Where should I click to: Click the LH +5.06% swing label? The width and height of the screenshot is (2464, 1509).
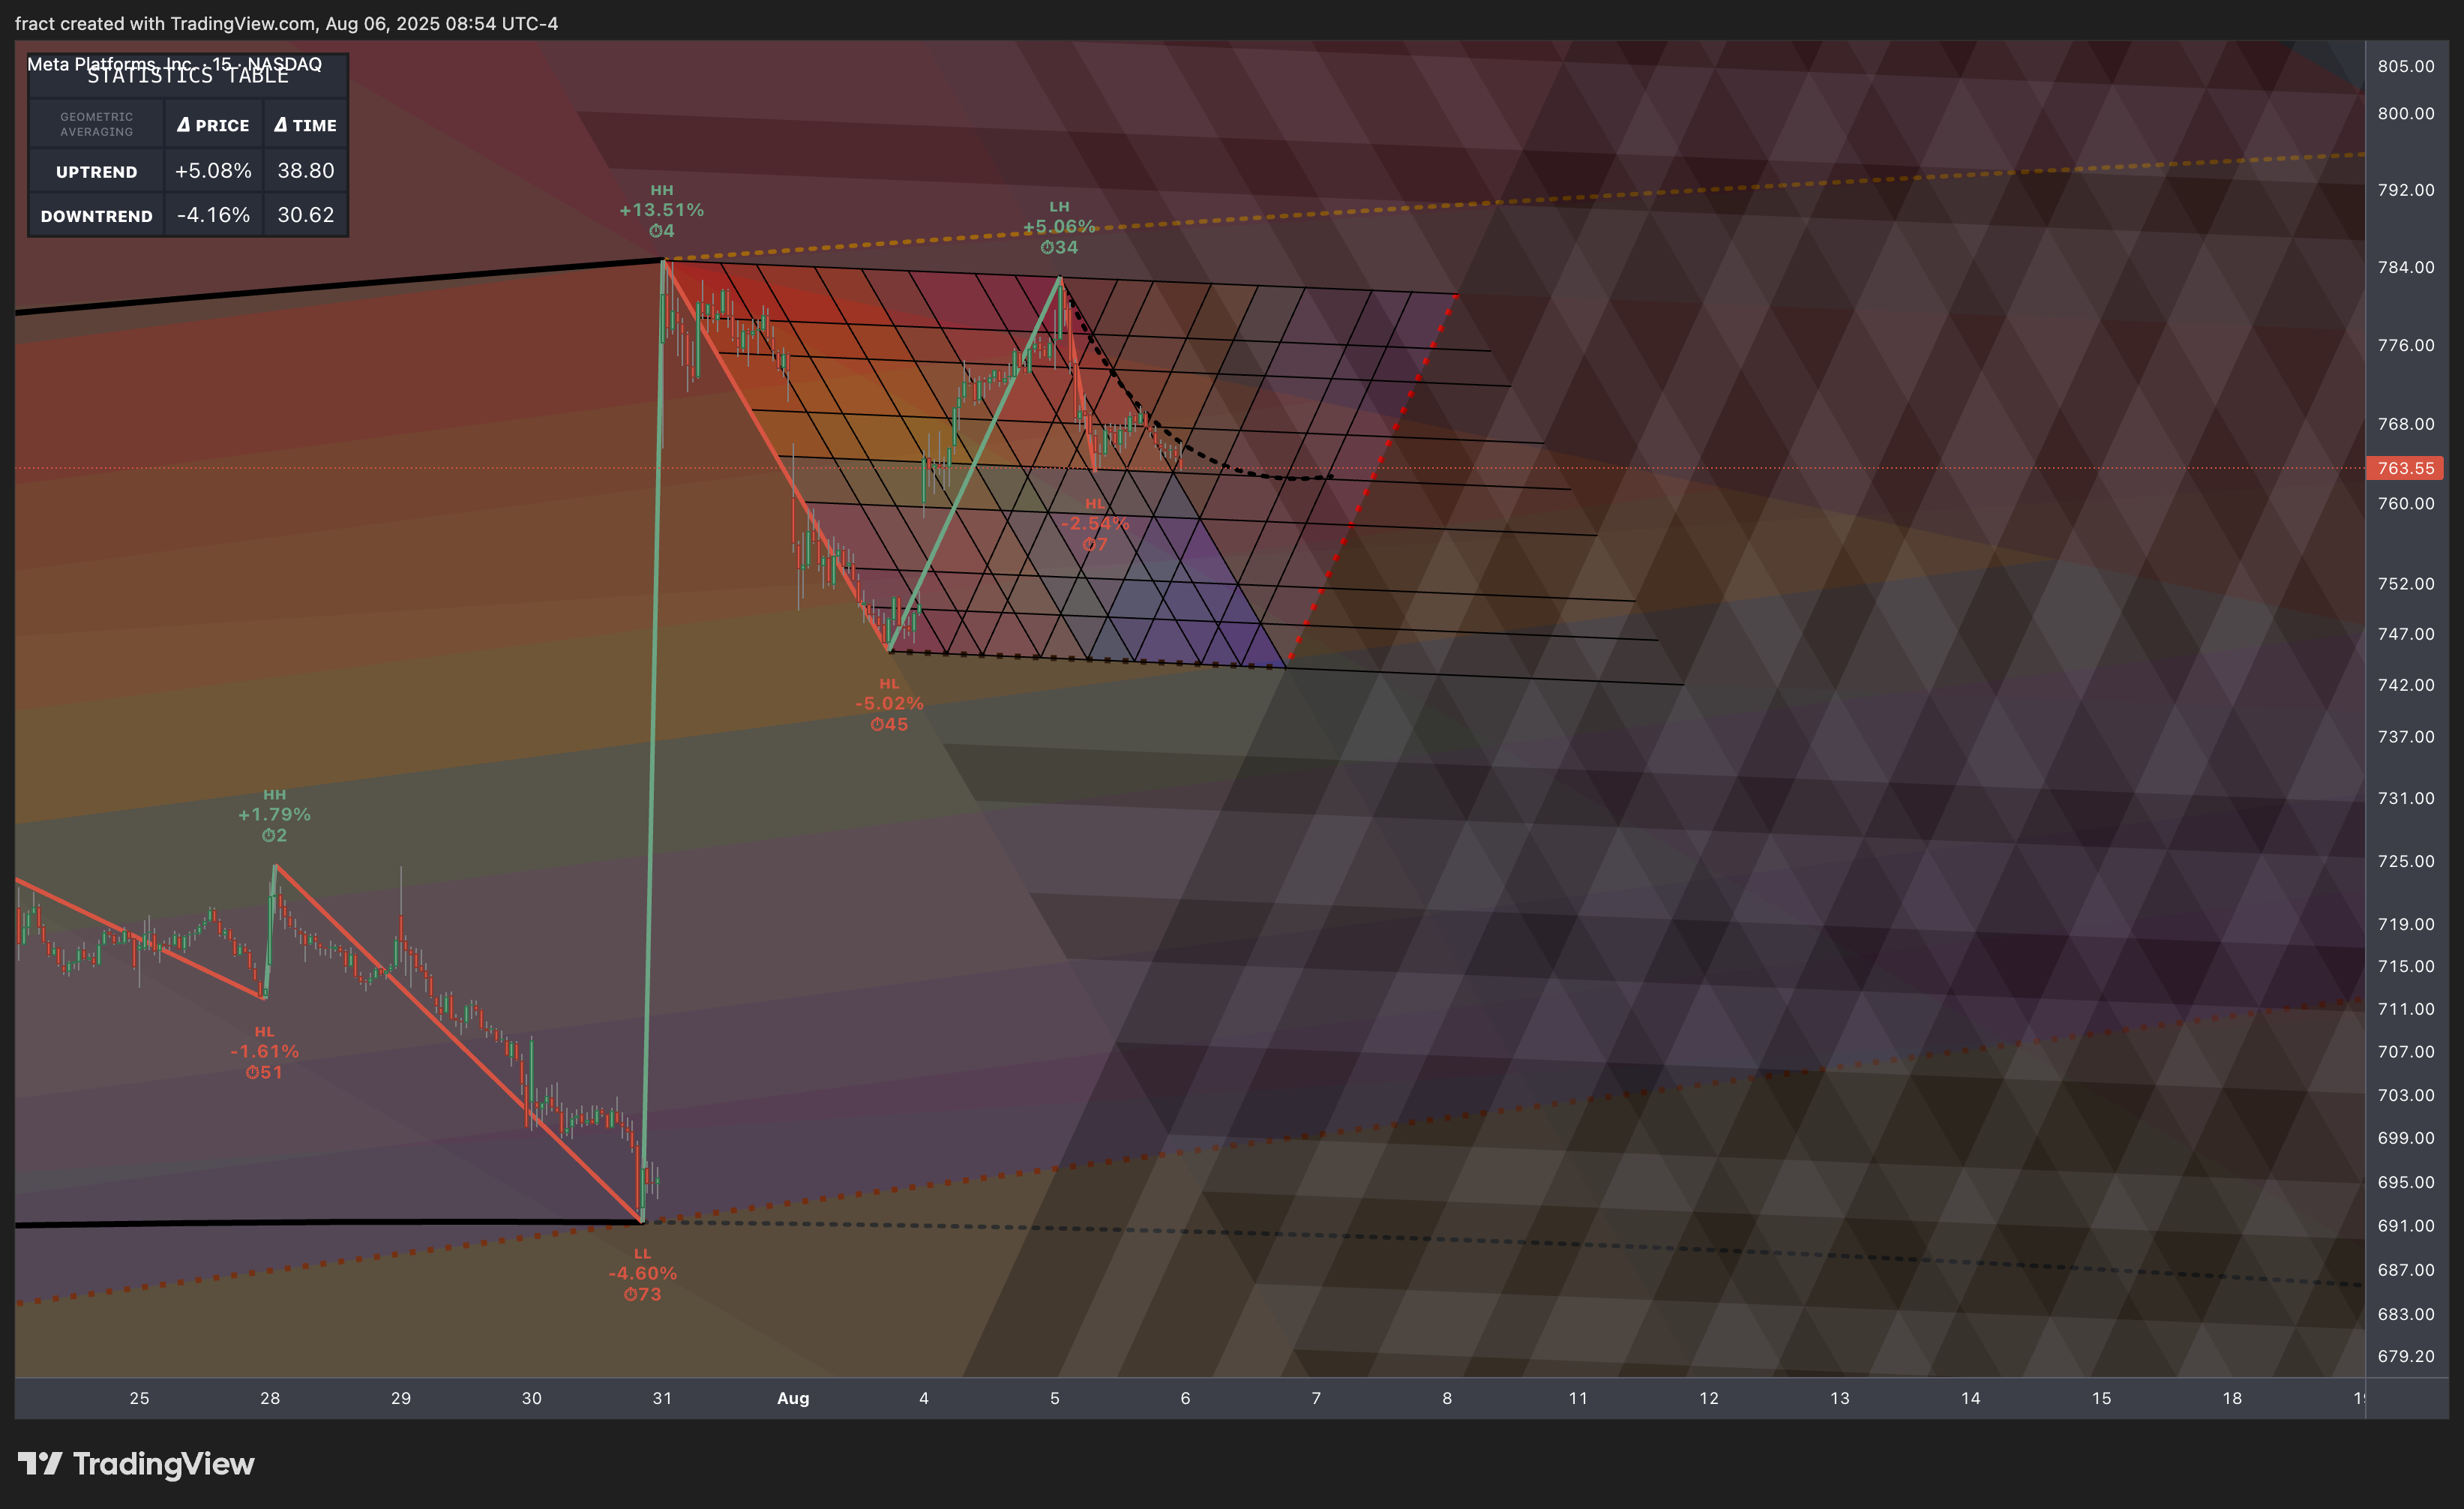[1059, 227]
